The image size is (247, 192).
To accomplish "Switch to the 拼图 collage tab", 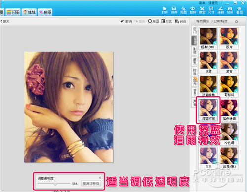I will coord(45,12).
